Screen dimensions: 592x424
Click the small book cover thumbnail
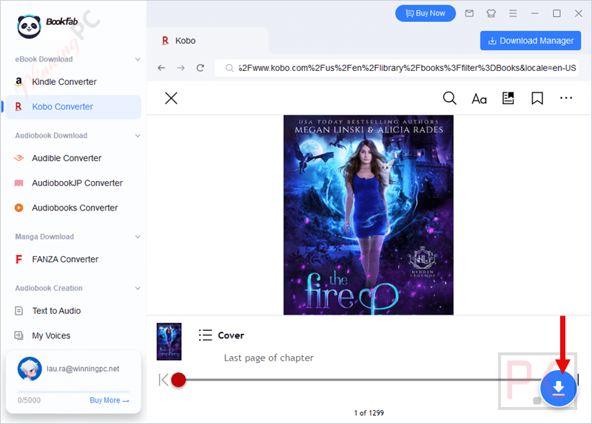pyautogui.click(x=169, y=341)
